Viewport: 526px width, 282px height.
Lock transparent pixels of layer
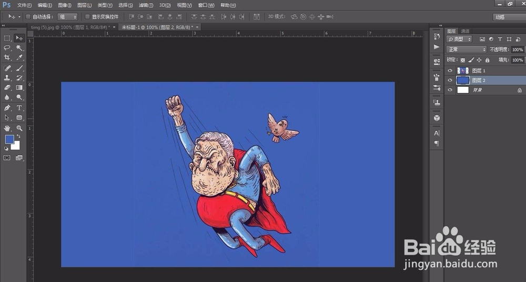(x=462, y=60)
